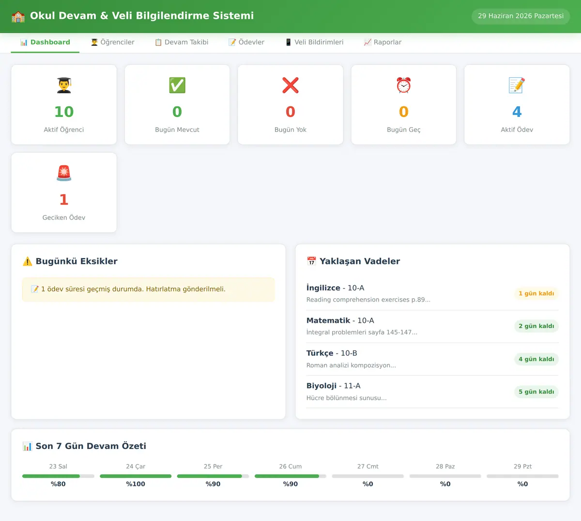The image size is (581, 521).
Task: Click the 24 Çar attendance progress bar
Action: tap(136, 476)
